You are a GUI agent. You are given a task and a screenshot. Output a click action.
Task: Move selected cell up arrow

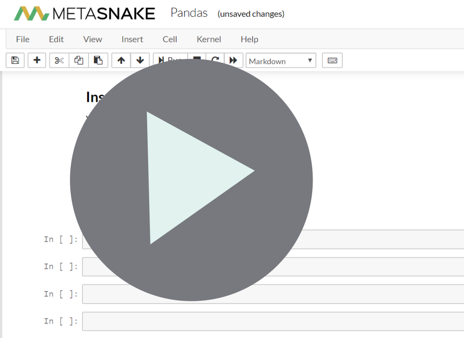pyautogui.click(x=121, y=60)
